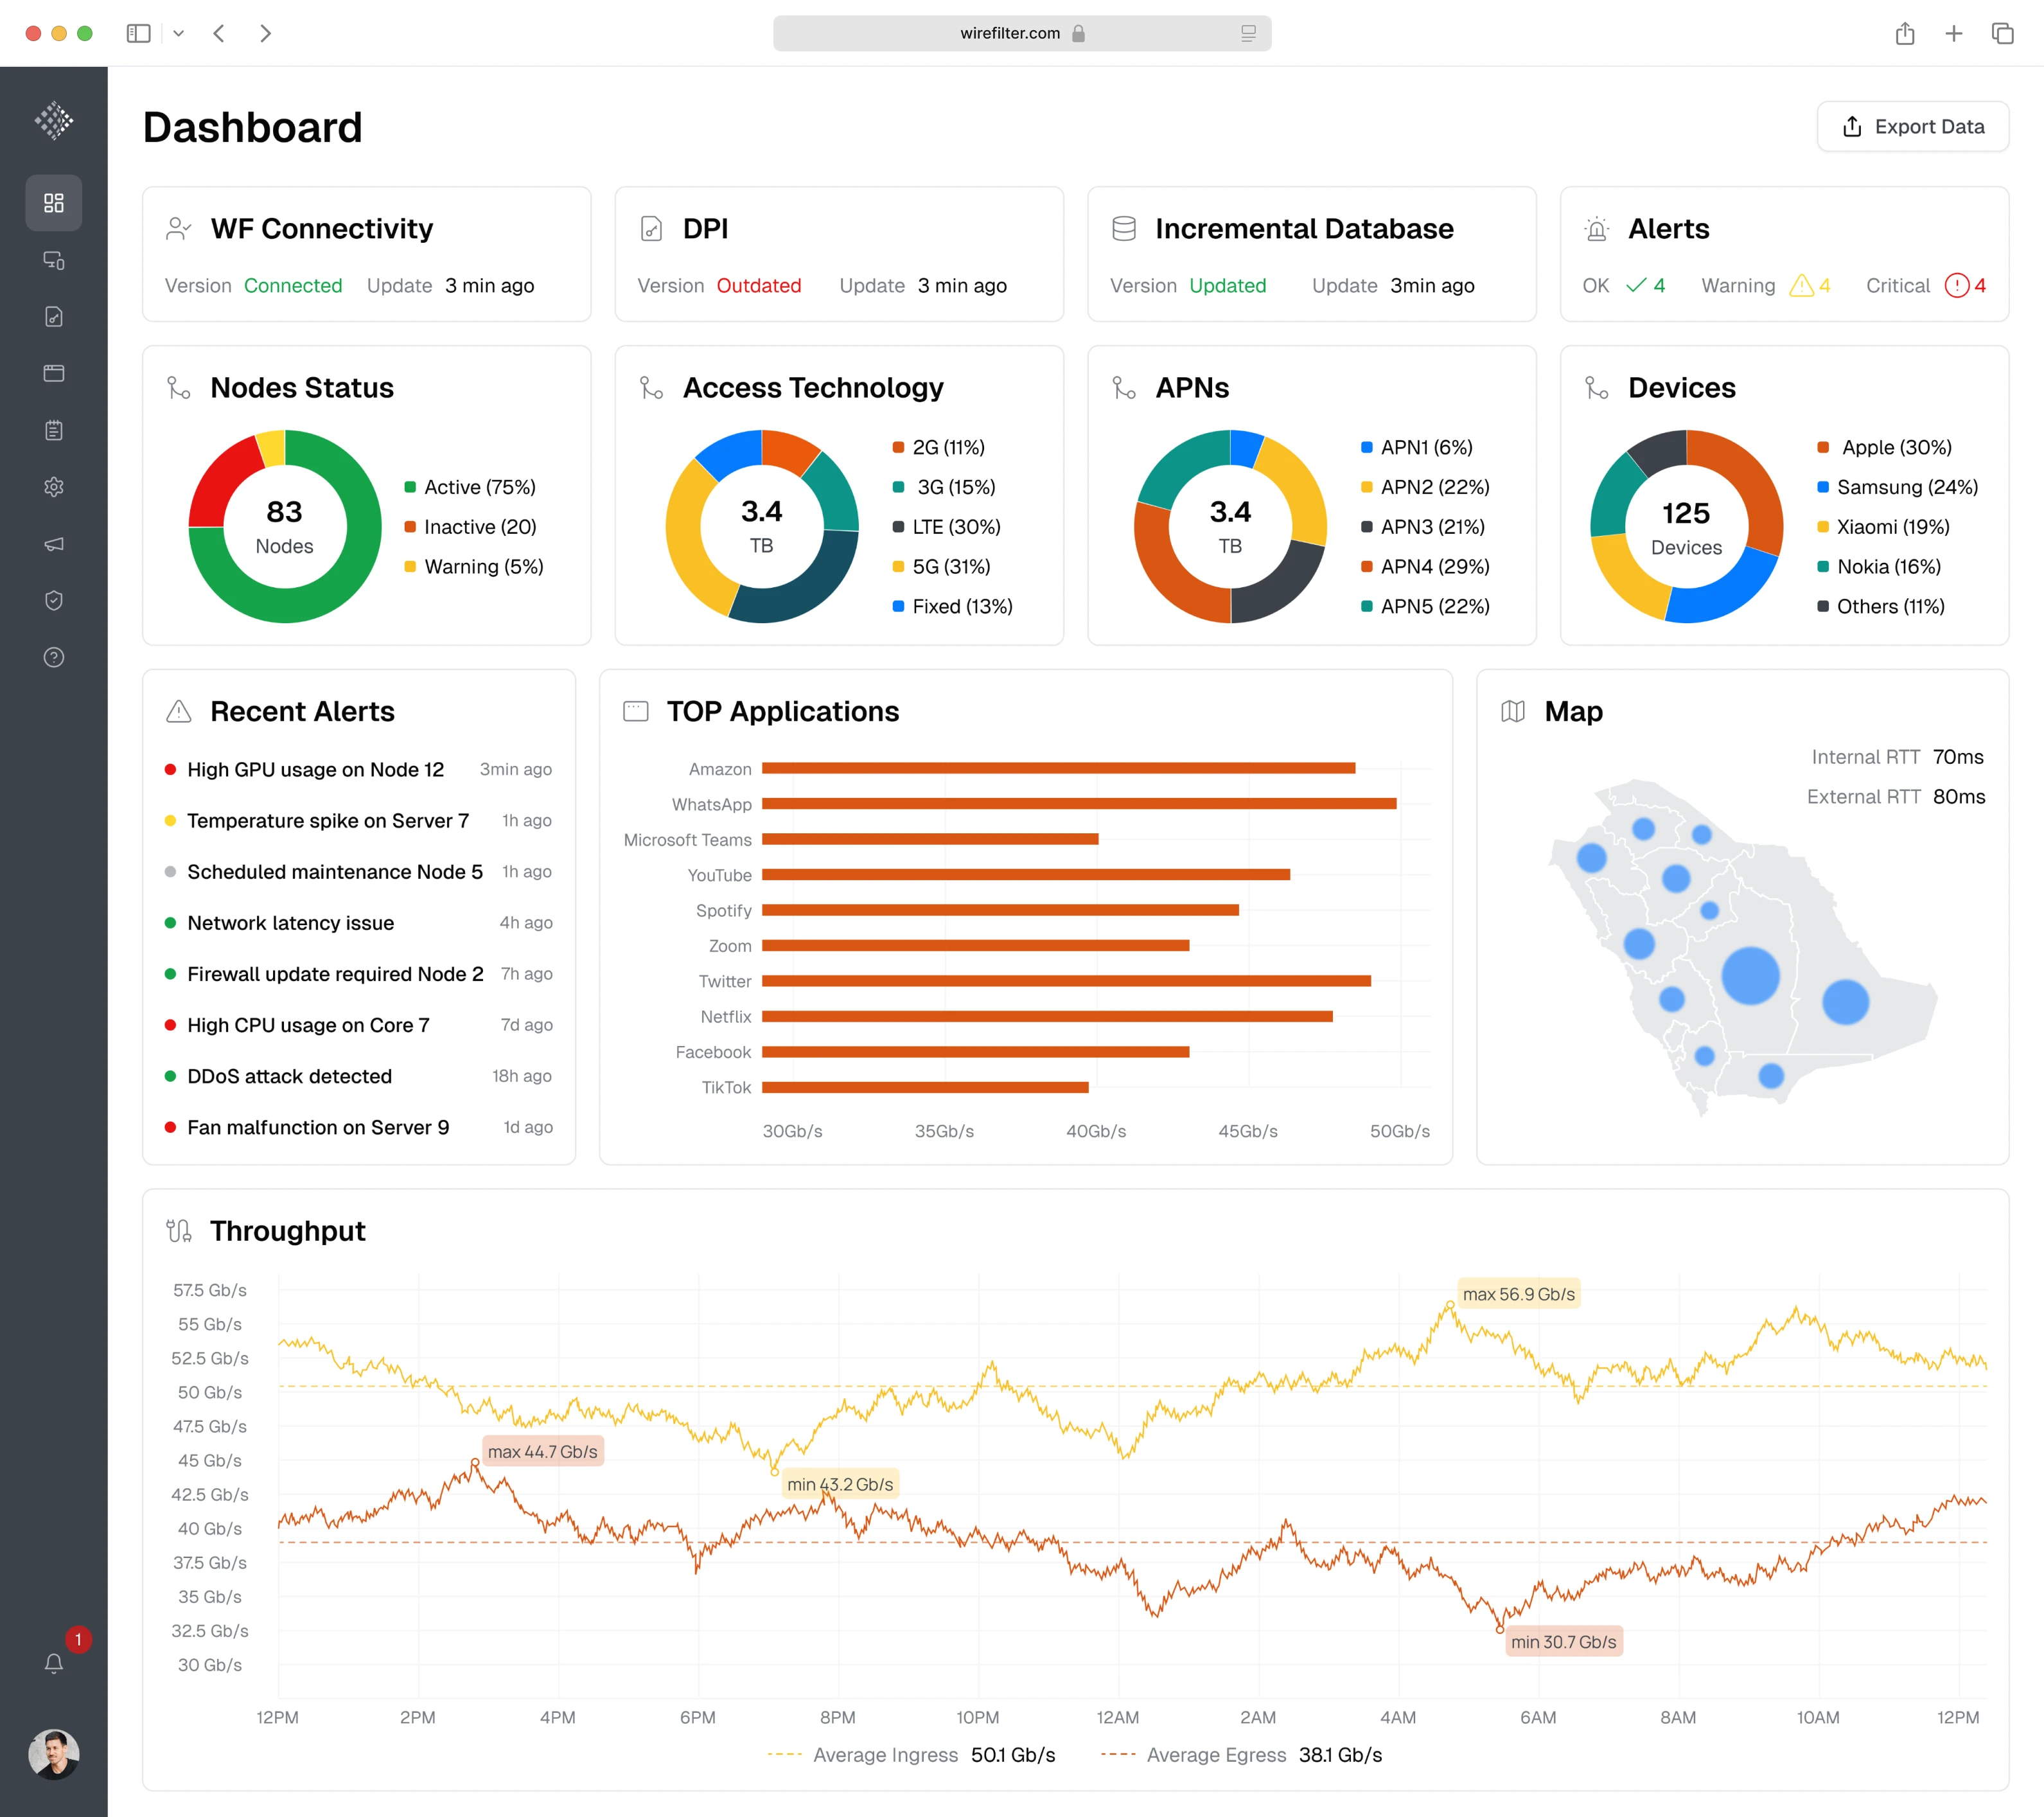The image size is (2044, 1817).
Task: Open the shield security sidebar icon
Action: coord(54,600)
